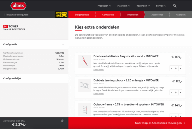Collapse the Configuratie section
This screenshot has width=192, height=129.
tap(34, 44)
